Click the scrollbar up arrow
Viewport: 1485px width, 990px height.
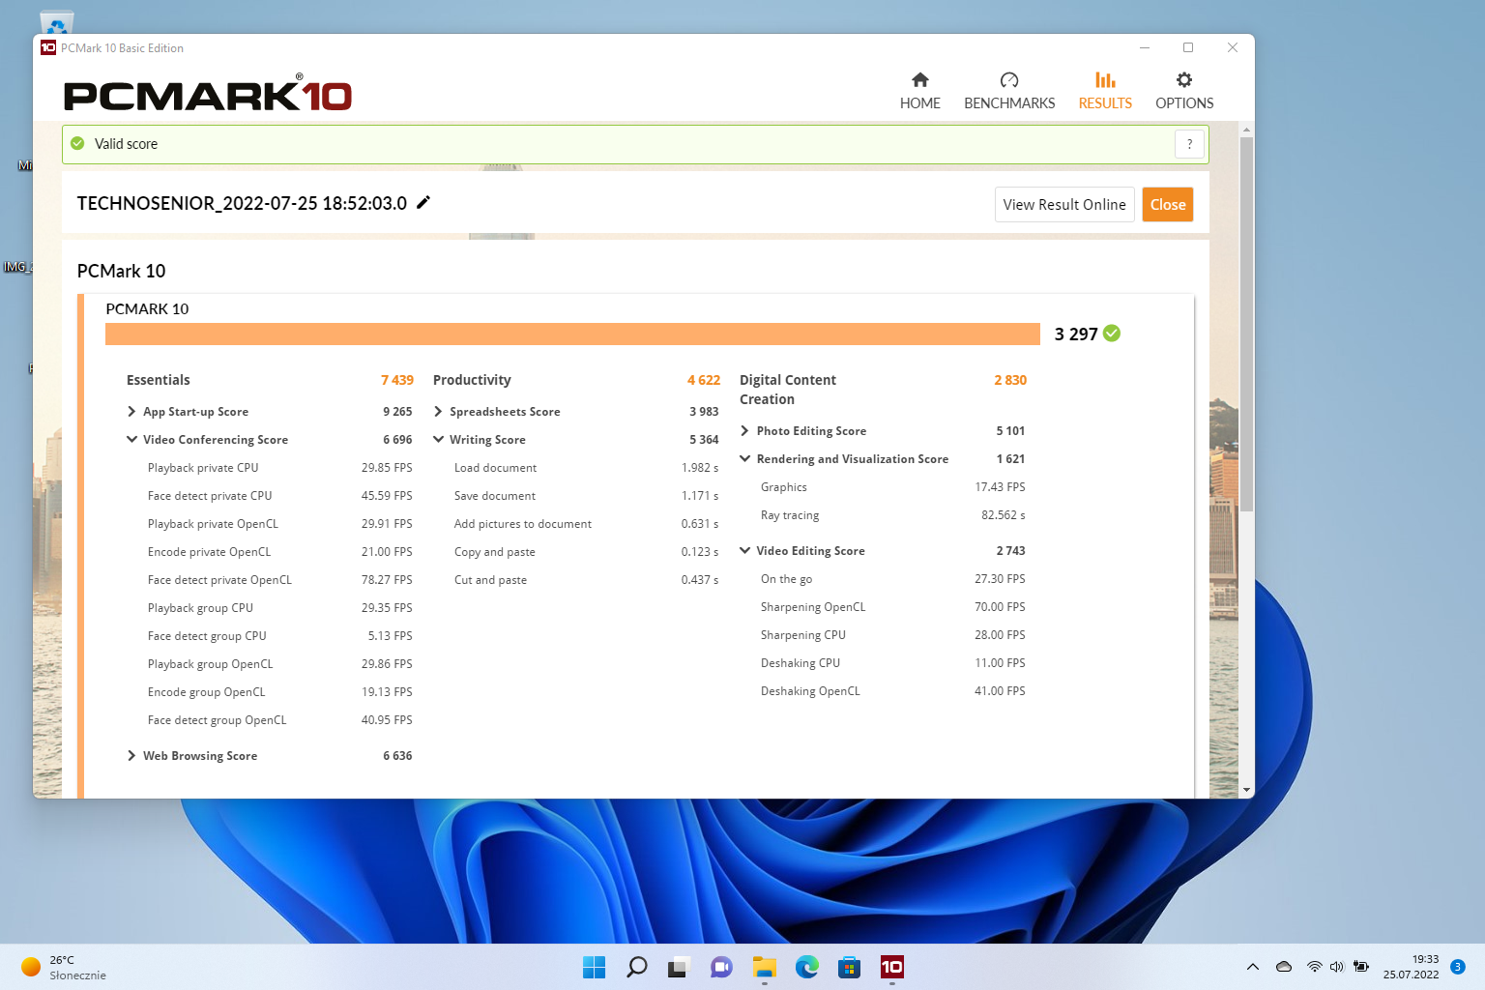click(1247, 130)
